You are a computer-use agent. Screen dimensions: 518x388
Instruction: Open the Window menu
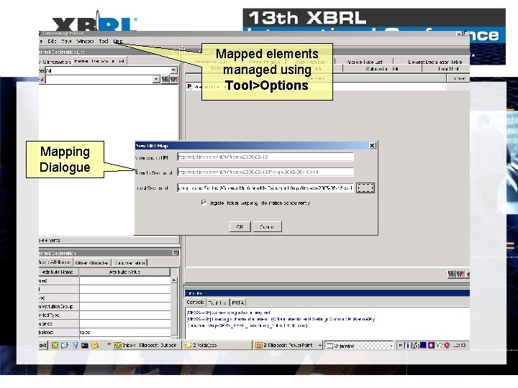(x=85, y=41)
